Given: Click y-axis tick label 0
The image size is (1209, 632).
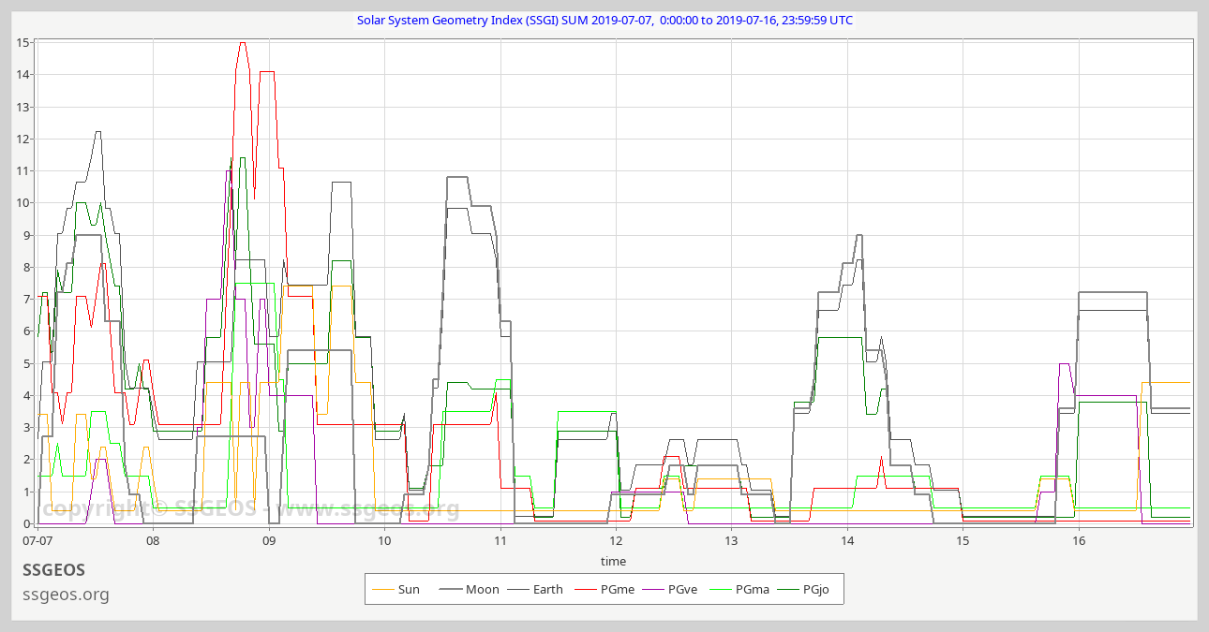Looking at the screenshot, I should tap(26, 524).
